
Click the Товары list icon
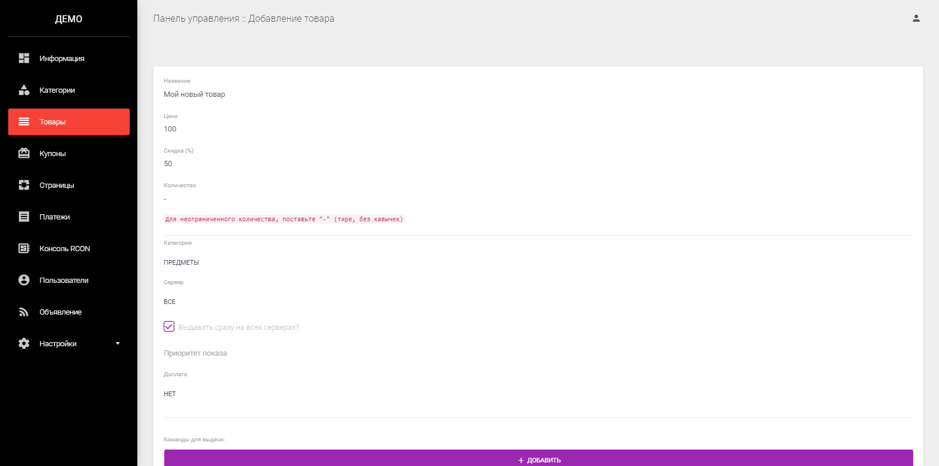[24, 121]
